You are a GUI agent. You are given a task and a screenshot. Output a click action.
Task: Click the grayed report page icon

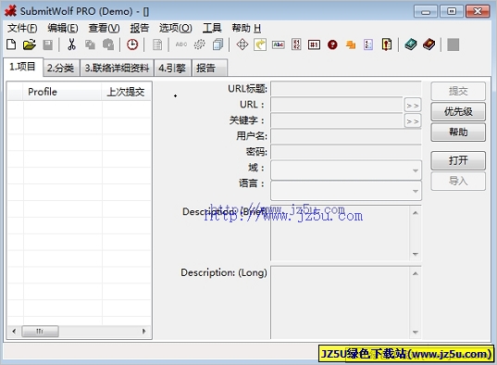pos(157,44)
